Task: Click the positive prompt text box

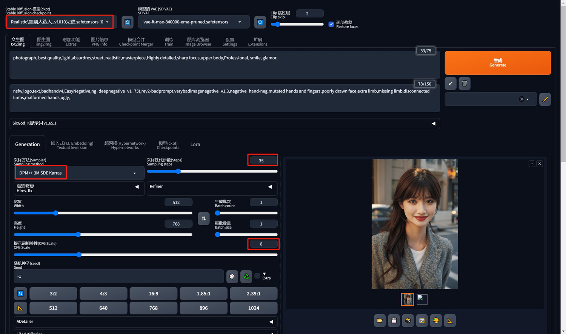Action: click(x=225, y=65)
